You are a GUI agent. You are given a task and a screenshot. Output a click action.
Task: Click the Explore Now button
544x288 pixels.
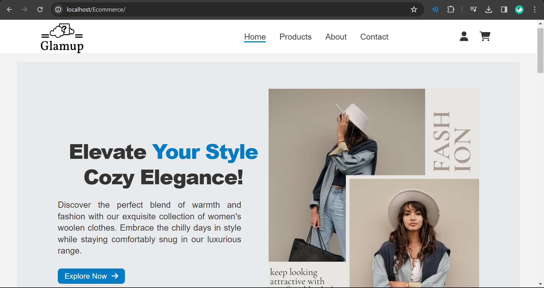[x=91, y=276]
